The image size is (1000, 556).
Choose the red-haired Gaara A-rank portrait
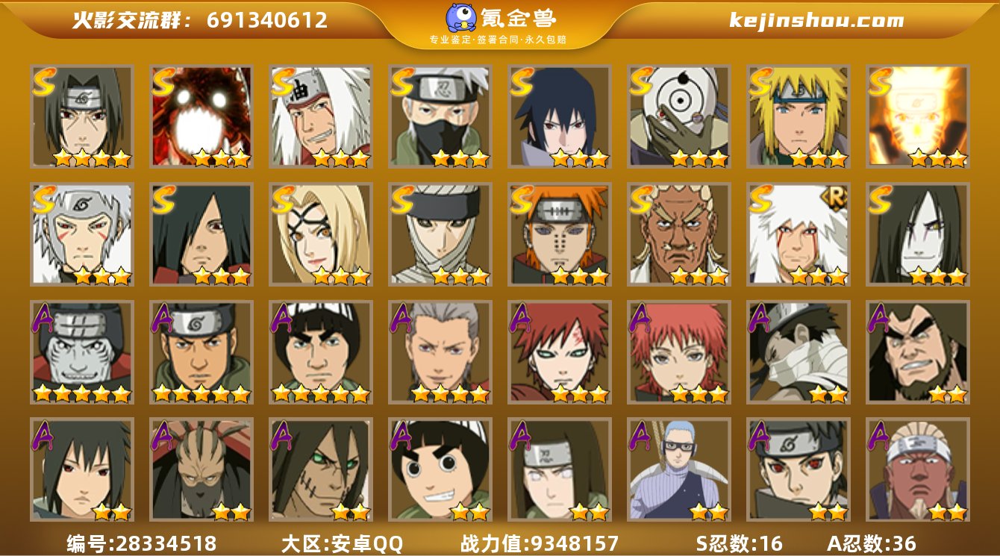(559, 352)
